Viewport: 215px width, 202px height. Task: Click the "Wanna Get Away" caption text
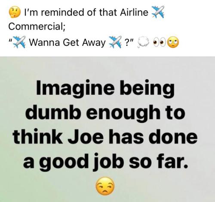67,42
